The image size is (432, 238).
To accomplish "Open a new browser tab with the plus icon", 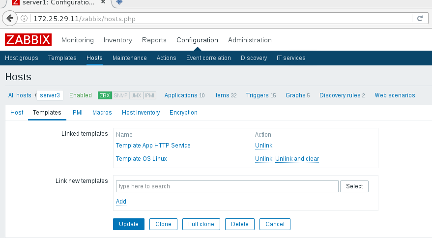I will click(119, 2).
